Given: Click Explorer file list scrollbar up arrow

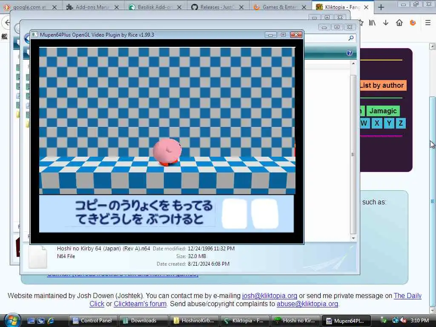Looking at the screenshot, I should [x=353, y=63].
